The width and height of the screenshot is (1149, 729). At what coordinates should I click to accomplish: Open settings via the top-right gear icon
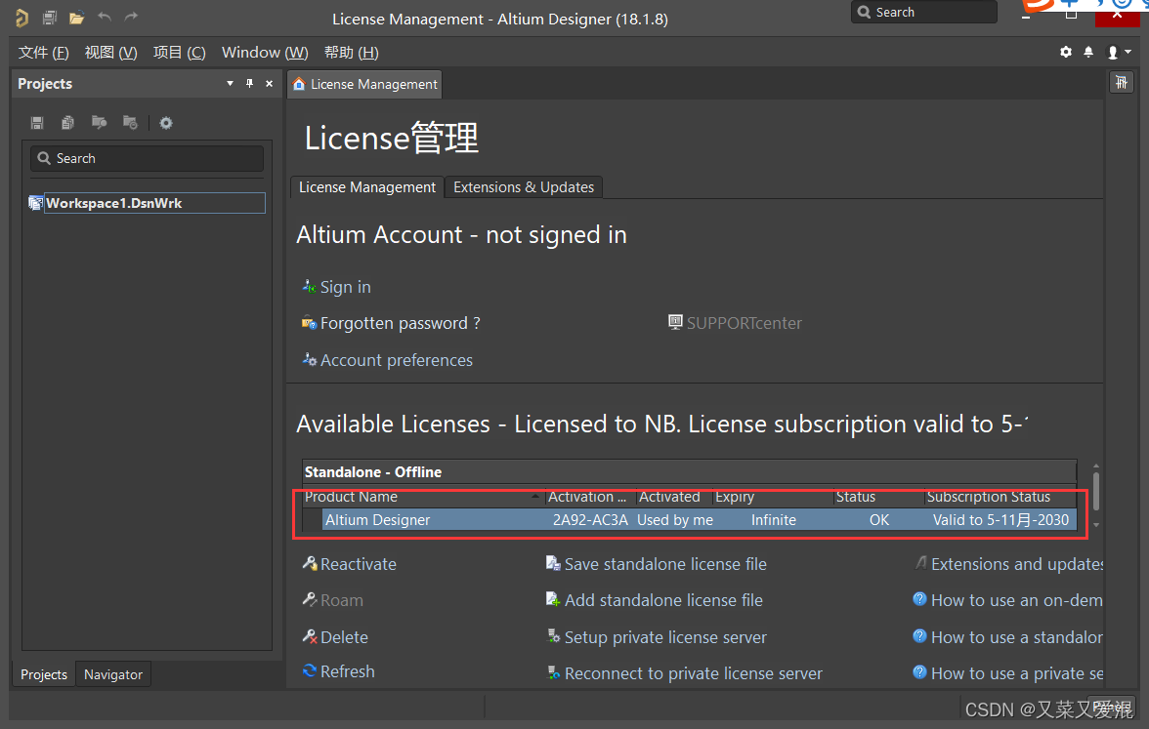[x=1066, y=52]
